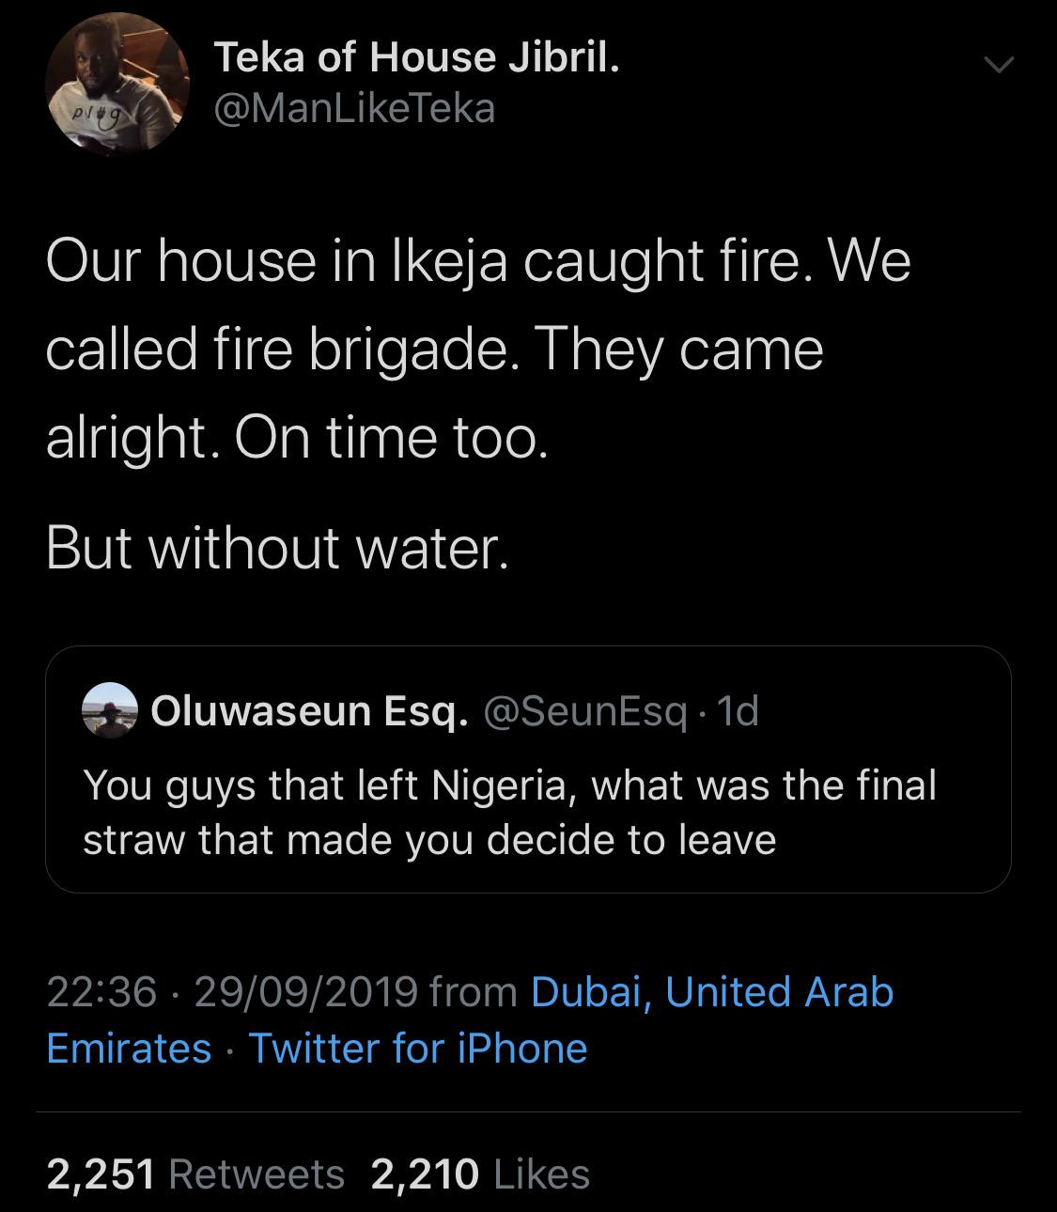
Task: Click the display name Teka of House Jibril
Action: coord(417,58)
